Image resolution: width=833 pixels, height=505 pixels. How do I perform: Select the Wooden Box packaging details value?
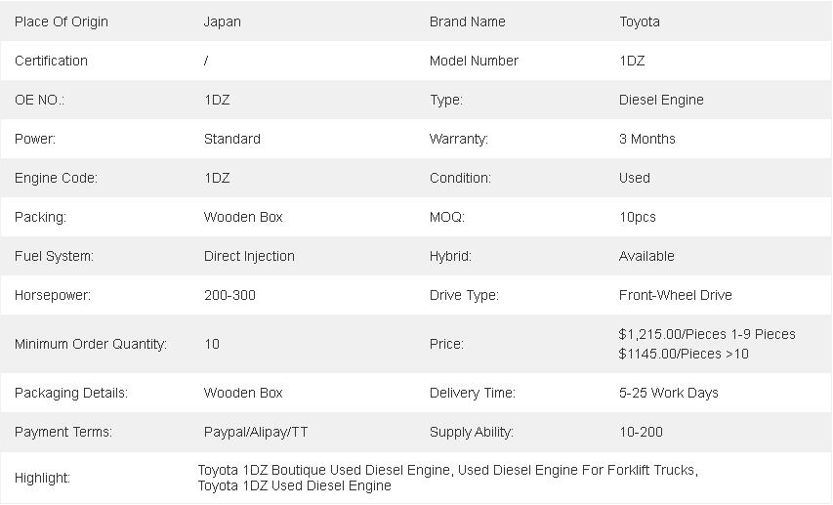coord(243,393)
